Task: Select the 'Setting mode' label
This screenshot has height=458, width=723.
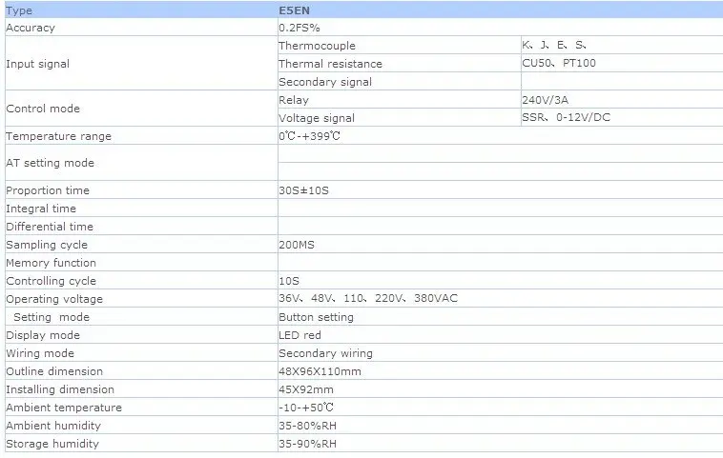Action: pos(52,317)
